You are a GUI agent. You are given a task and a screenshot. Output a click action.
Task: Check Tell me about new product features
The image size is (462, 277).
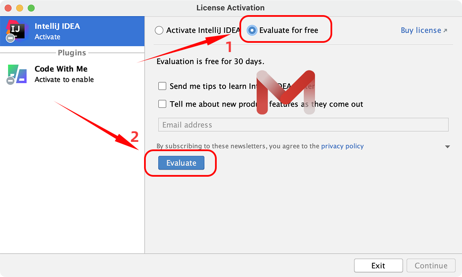coord(163,104)
